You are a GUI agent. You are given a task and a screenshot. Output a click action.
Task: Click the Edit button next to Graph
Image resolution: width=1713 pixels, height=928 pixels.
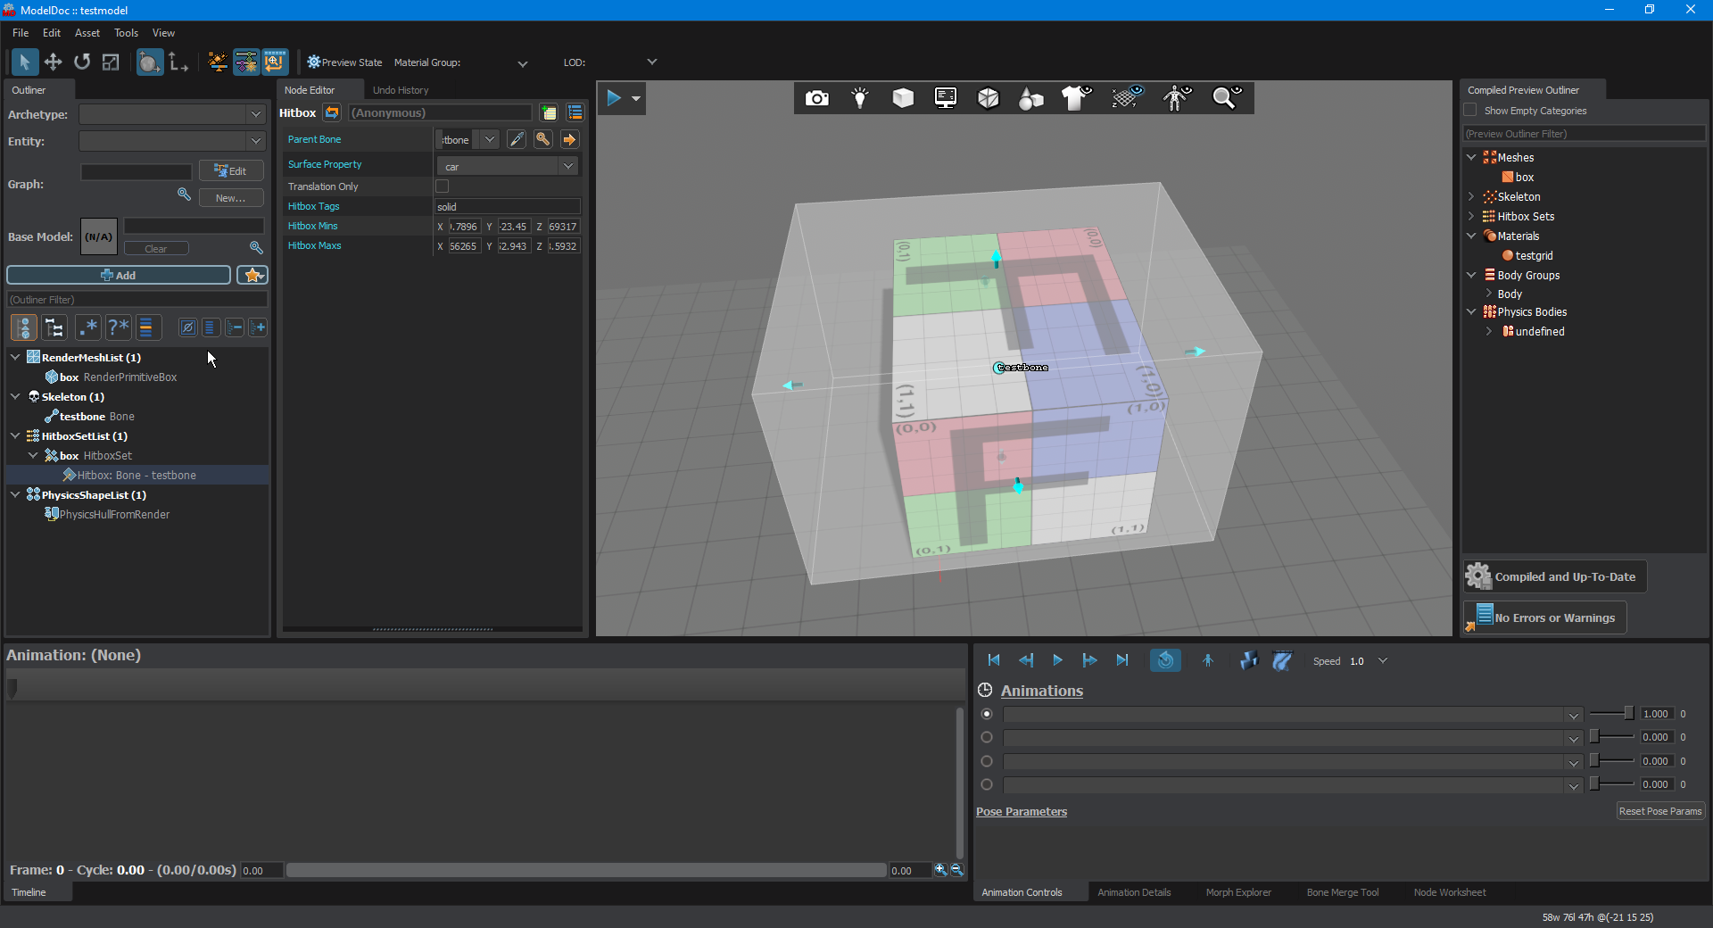(230, 170)
